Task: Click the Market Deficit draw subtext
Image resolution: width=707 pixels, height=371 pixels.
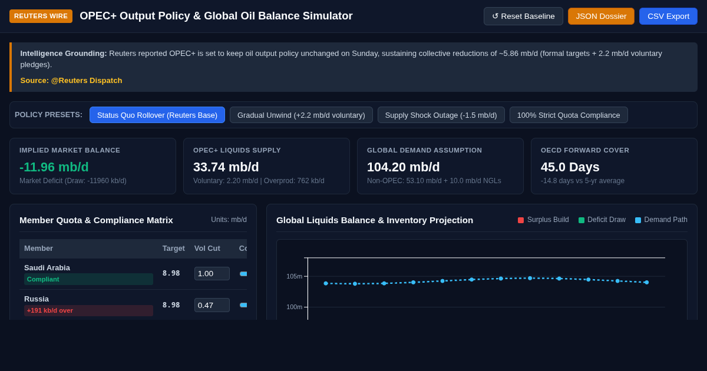Action: point(73,181)
